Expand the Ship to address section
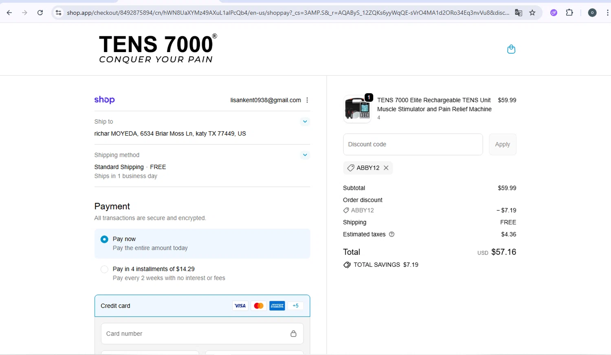The height and width of the screenshot is (355, 611). pos(305,122)
